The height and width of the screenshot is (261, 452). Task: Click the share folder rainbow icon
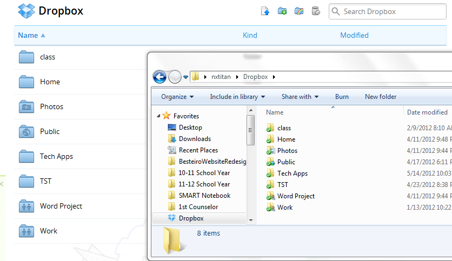[299, 11]
